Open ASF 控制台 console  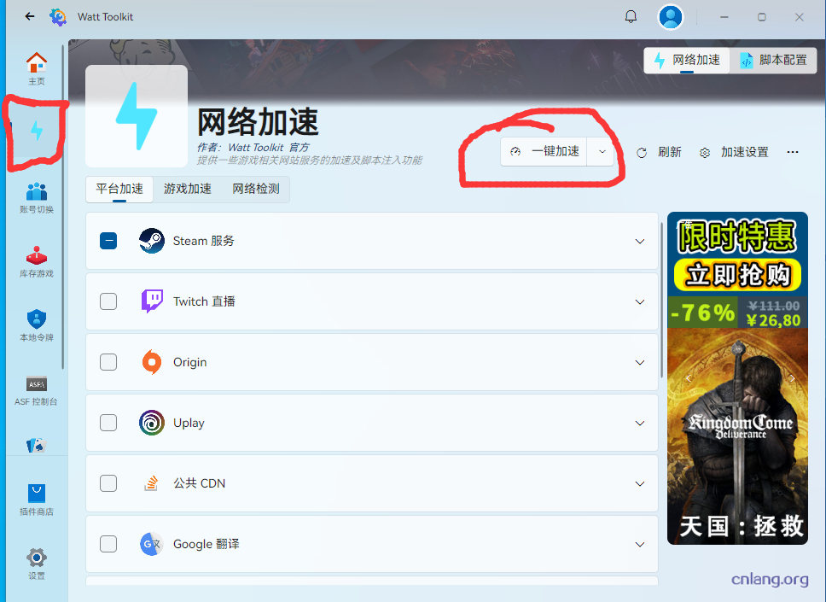[37, 390]
